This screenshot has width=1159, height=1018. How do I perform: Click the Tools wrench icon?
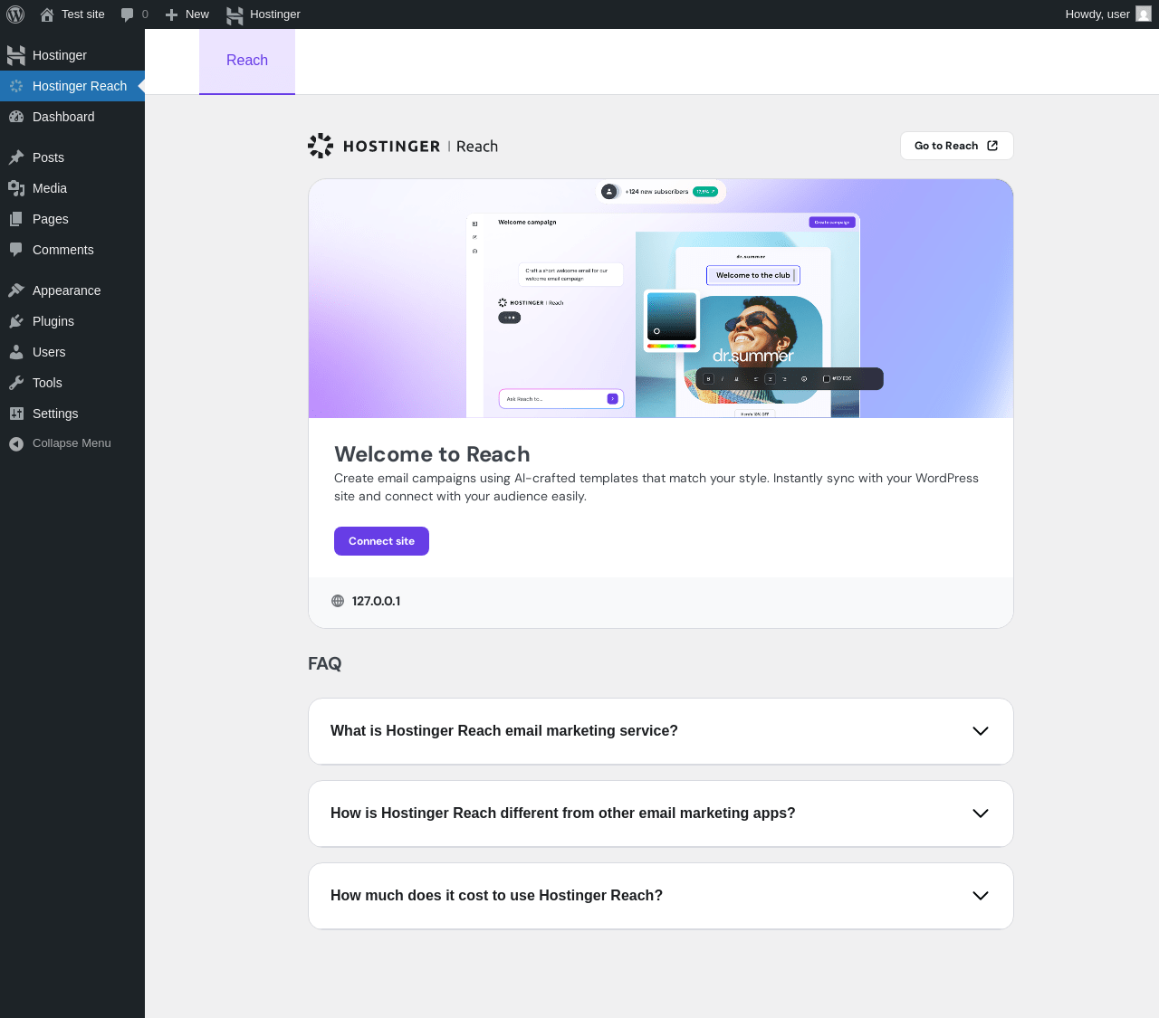click(16, 383)
